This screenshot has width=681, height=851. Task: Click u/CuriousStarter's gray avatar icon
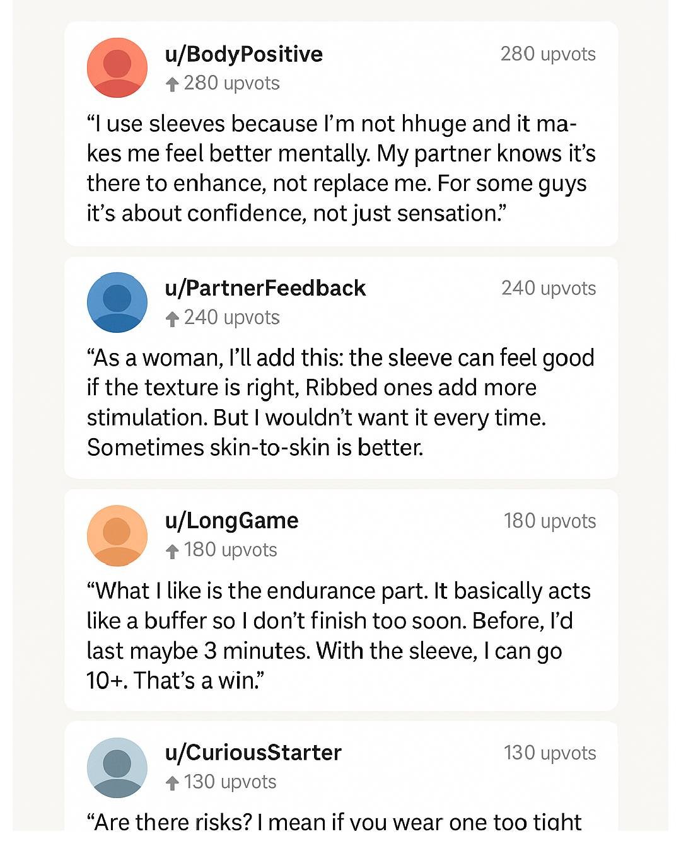117,768
